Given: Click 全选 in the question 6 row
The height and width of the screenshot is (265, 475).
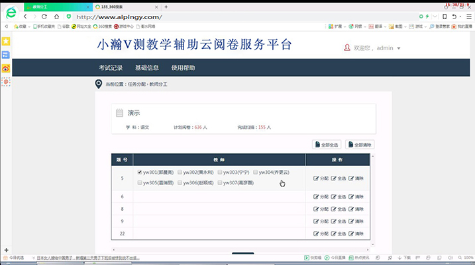Looking at the screenshot, I should (339, 197).
